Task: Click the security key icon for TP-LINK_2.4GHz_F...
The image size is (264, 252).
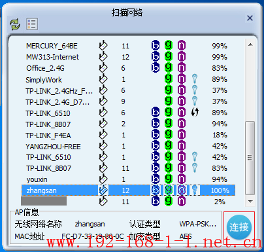Action: (195, 90)
